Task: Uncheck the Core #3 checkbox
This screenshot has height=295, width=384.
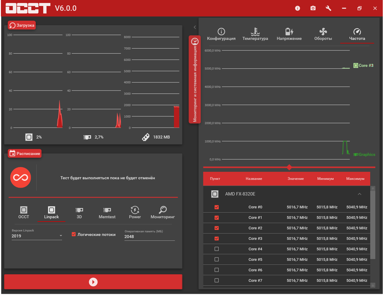Action: (x=217, y=239)
